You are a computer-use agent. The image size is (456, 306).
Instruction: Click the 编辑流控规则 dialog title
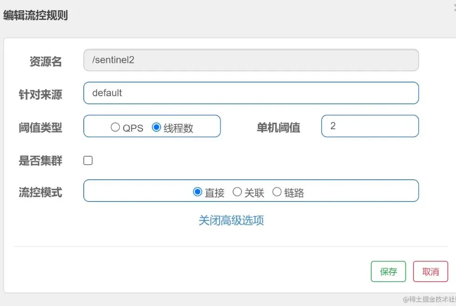35,15
